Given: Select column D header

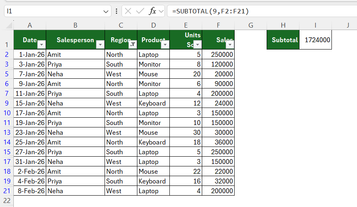Looking at the screenshot, I should point(154,25).
